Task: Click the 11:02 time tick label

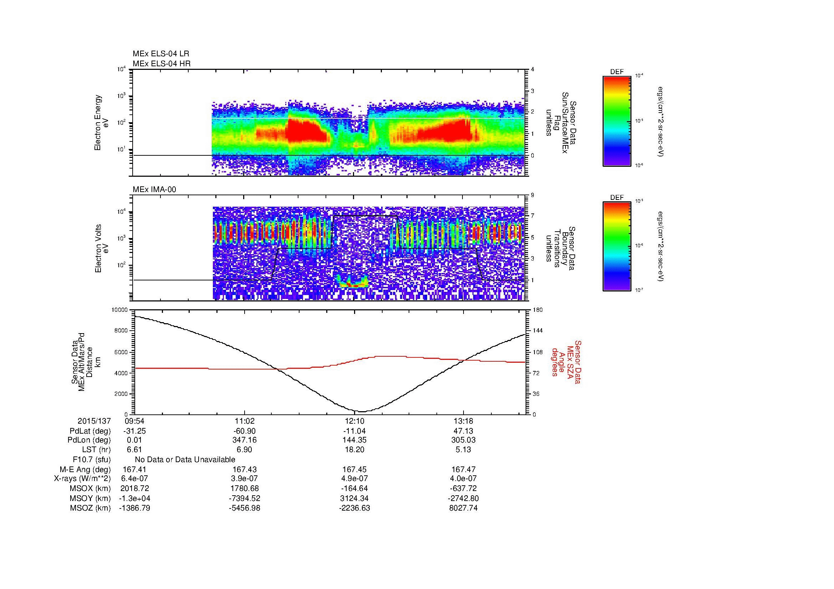Action: pos(245,421)
